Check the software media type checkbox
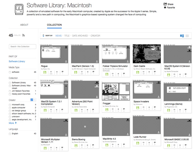The width and height of the screenshot is (195, 152). (x=10, y=72)
